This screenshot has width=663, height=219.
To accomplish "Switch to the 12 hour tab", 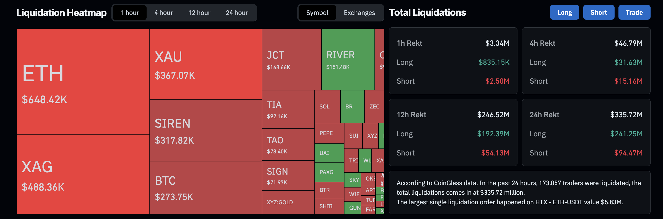I will pyautogui.click(x=199, y=13).
